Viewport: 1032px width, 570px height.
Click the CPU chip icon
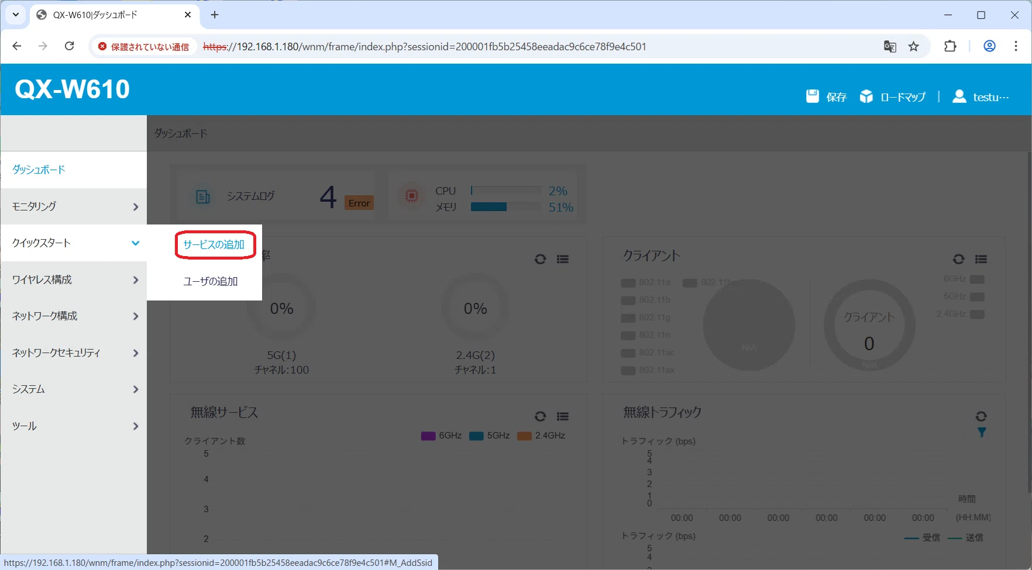[x=411, y=196]
